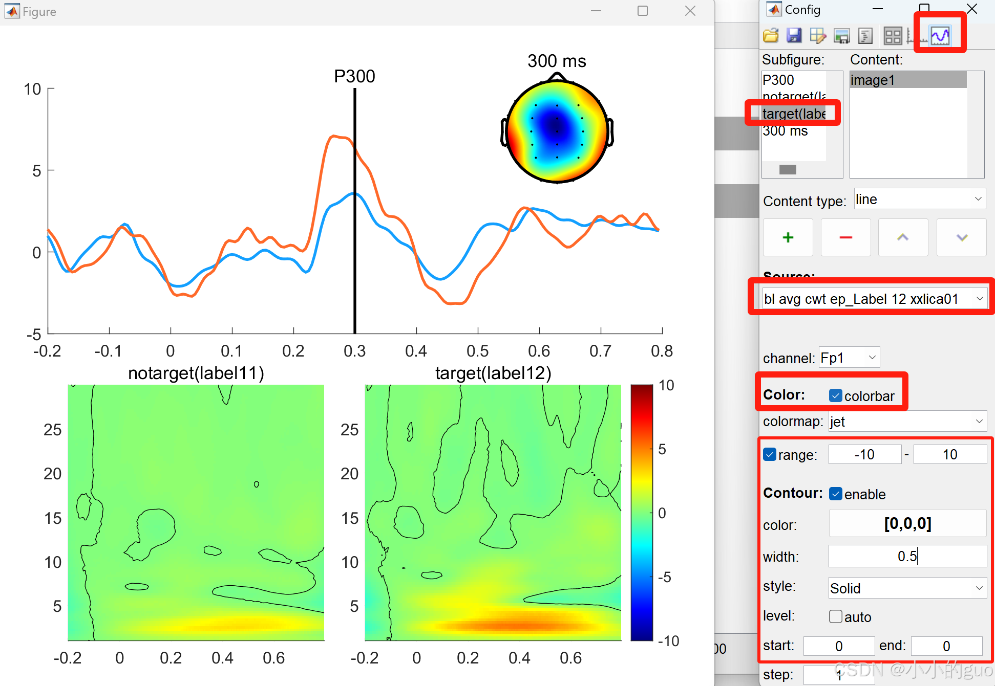The height and width of the screenshot is (686, 995).
Task: Click the MATLAB logo in Config title bar
Action: [774, 9]
